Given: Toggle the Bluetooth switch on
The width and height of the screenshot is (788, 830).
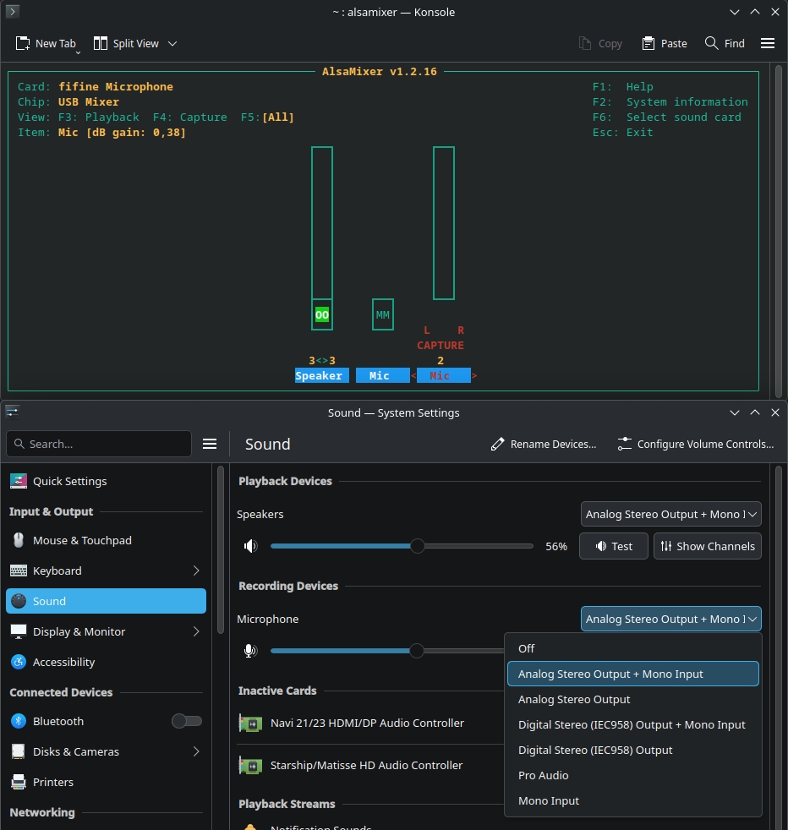Looking at the screenshot, I should click(186, 721).
